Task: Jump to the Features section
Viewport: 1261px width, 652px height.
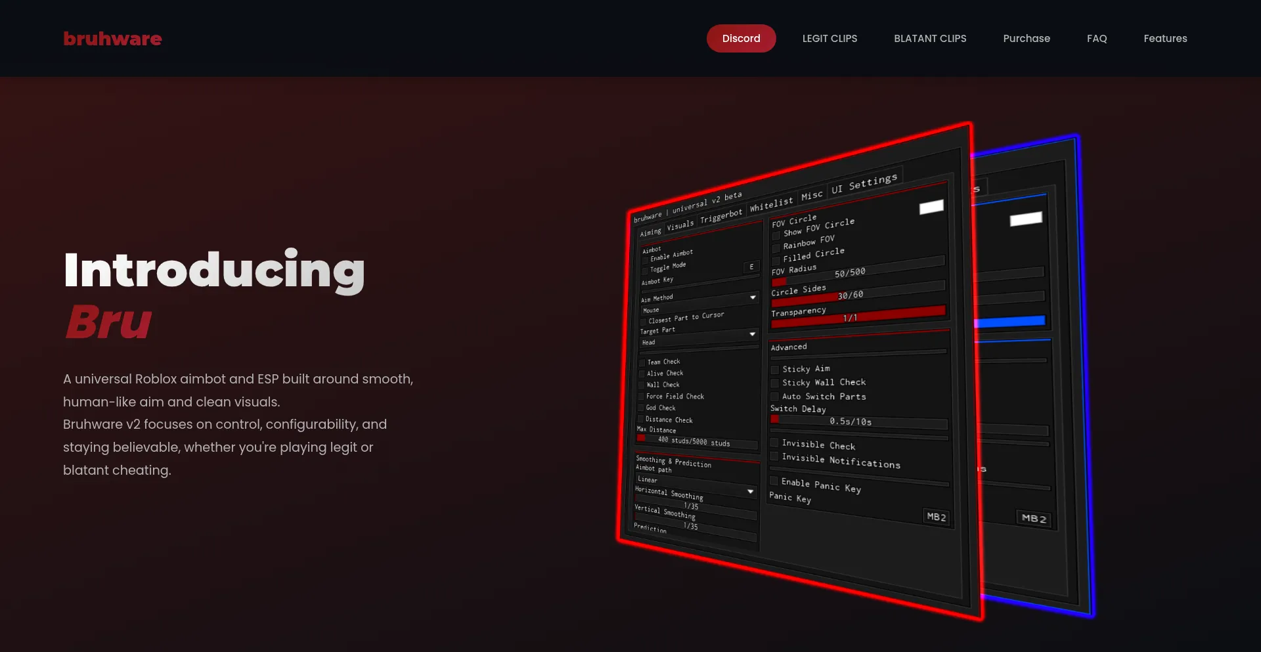Action: tap(1165, 39)
